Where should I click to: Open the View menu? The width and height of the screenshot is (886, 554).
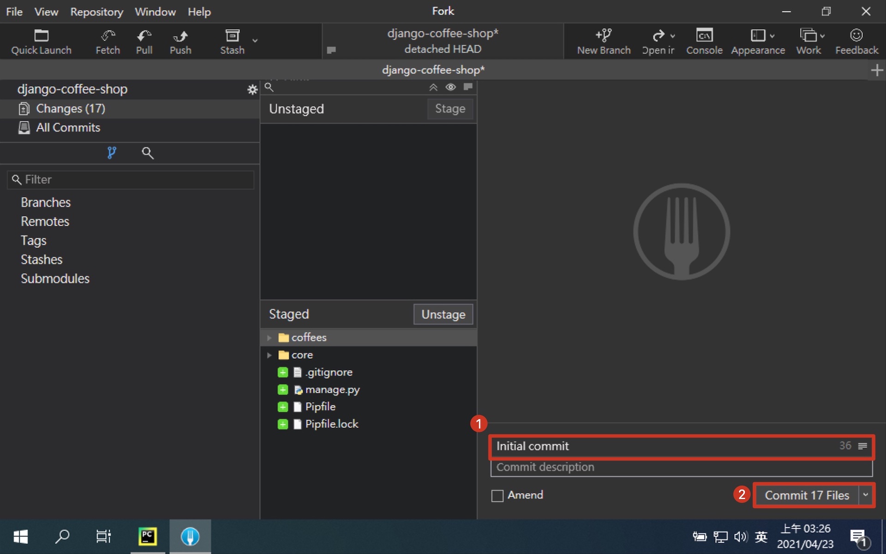46,12
